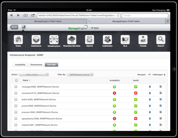Open umanand-0112_SNMP/Network Device details
The width and height of the screenshot is (178, 138).
[40, 93]
